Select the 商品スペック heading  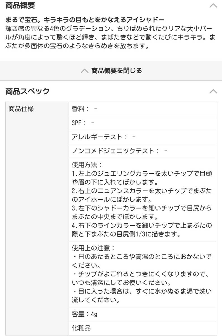27,91
